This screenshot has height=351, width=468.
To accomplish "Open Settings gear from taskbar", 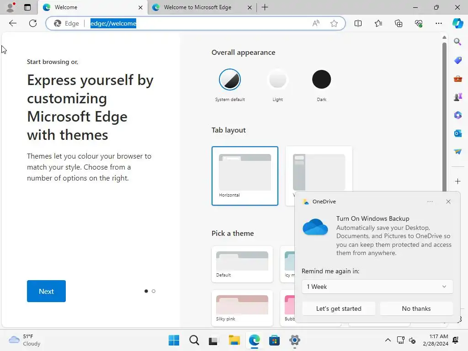I will click(x=294, y=340).
